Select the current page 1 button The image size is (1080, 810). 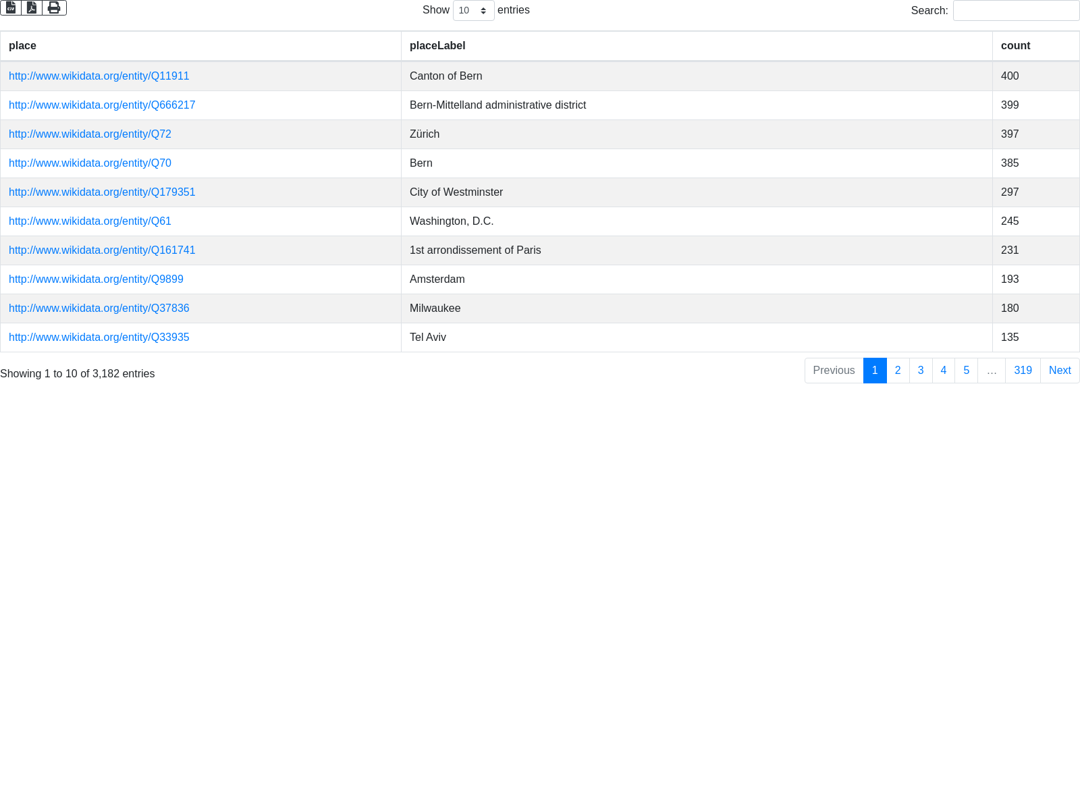coord(875,371)
